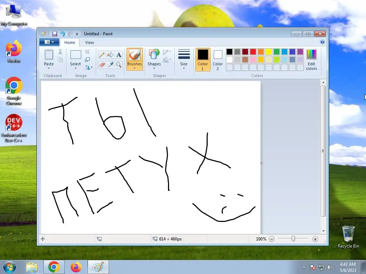
Task: Pick the purple color swatch
Action: point(300,52)
